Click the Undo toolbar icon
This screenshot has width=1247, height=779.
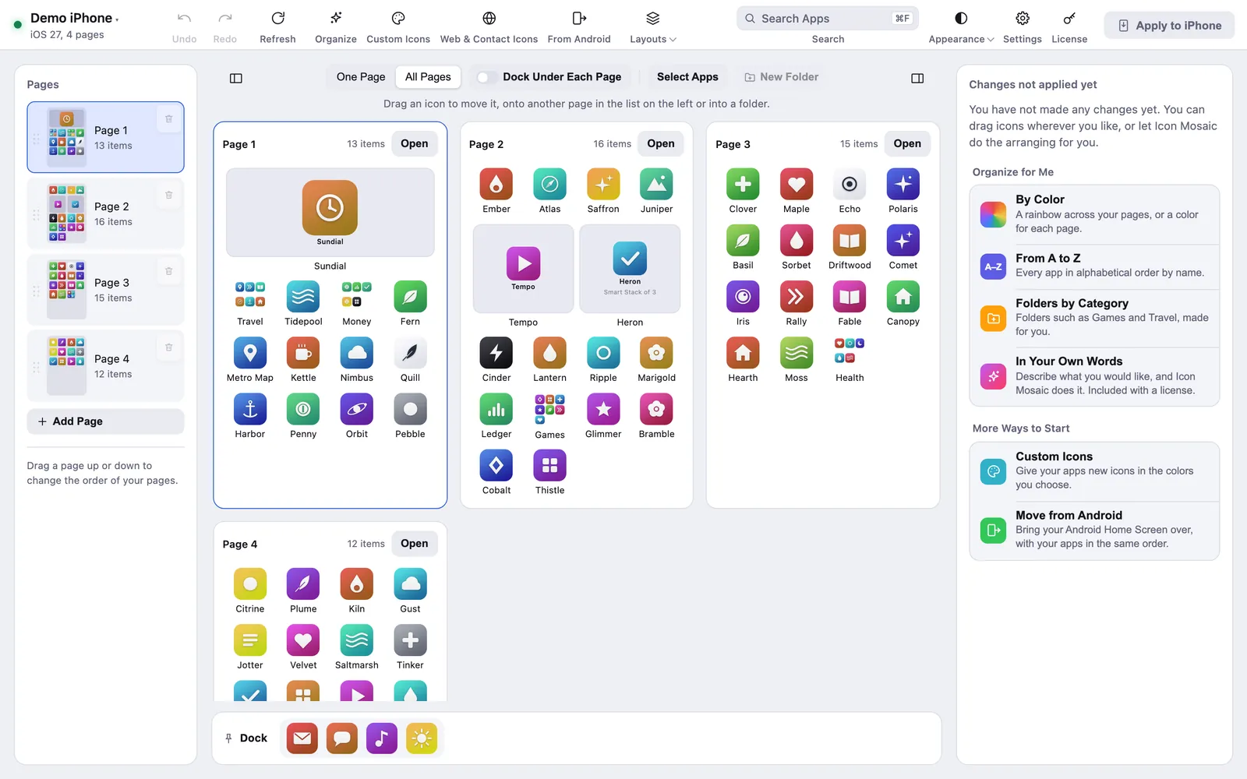(184, 19)
